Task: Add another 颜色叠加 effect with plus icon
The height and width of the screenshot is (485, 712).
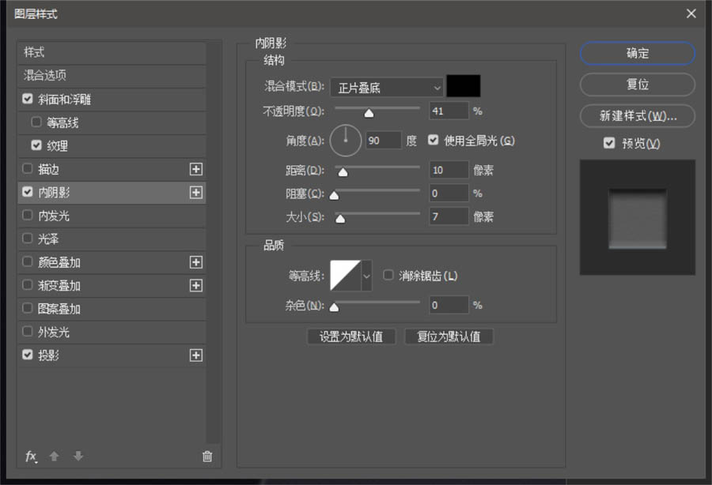Action: tap(195, 262)
